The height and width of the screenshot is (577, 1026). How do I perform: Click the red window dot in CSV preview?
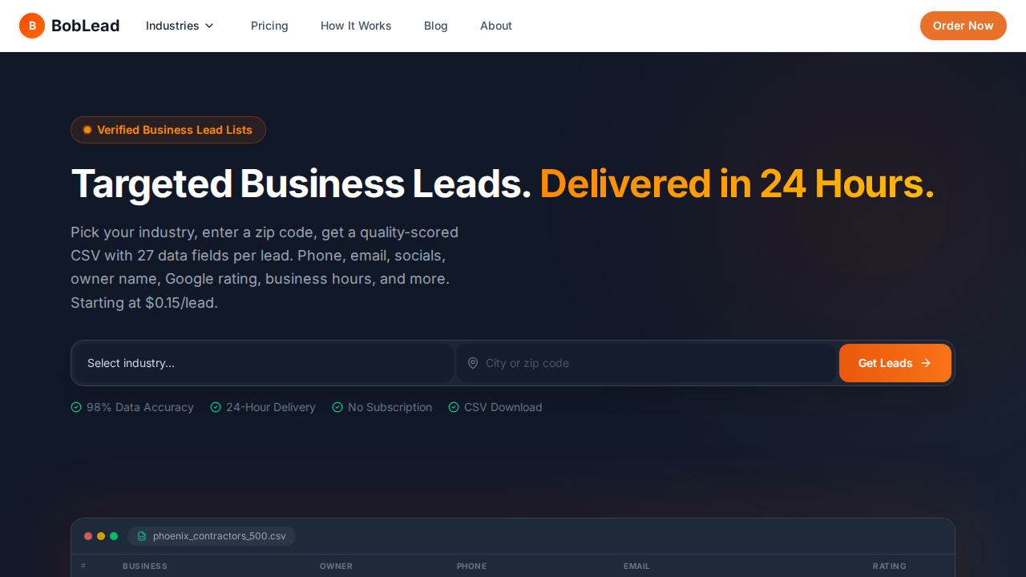(88, 536)
